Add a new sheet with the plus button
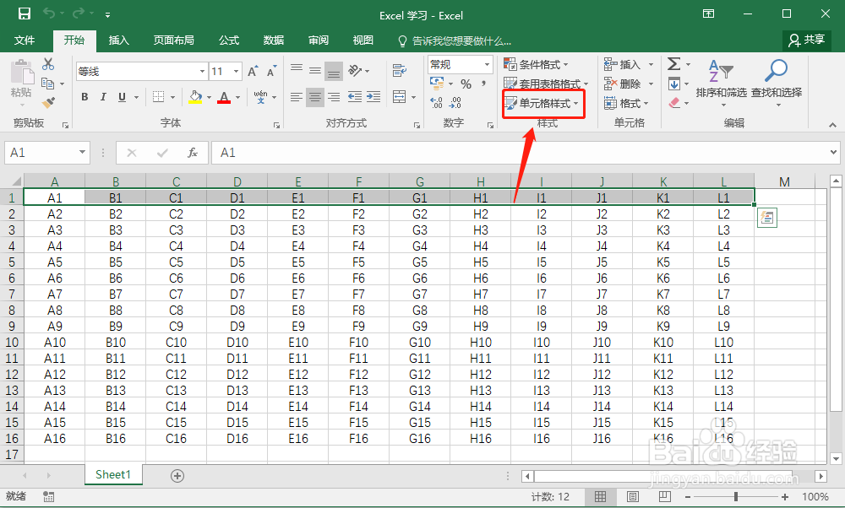 pos(177,476)
